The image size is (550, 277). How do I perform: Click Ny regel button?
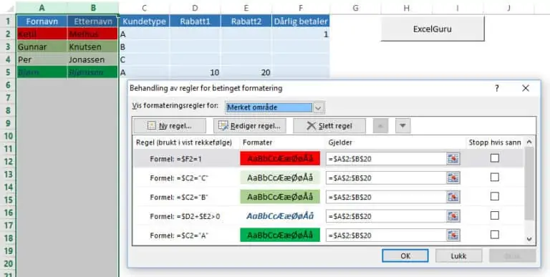tap(170, 126)
